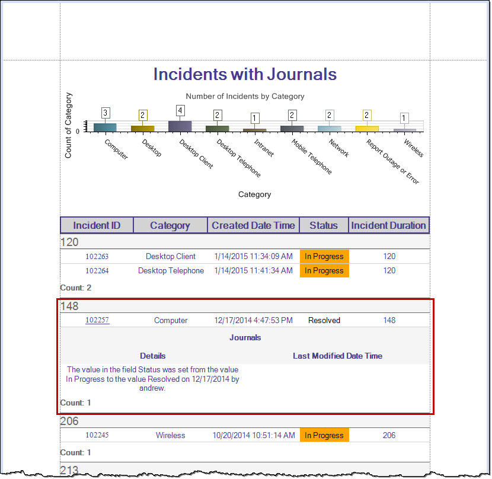Click In Progress status for incident 102263
The height and width of the screenshot is (479, 492).
[324, 257]
